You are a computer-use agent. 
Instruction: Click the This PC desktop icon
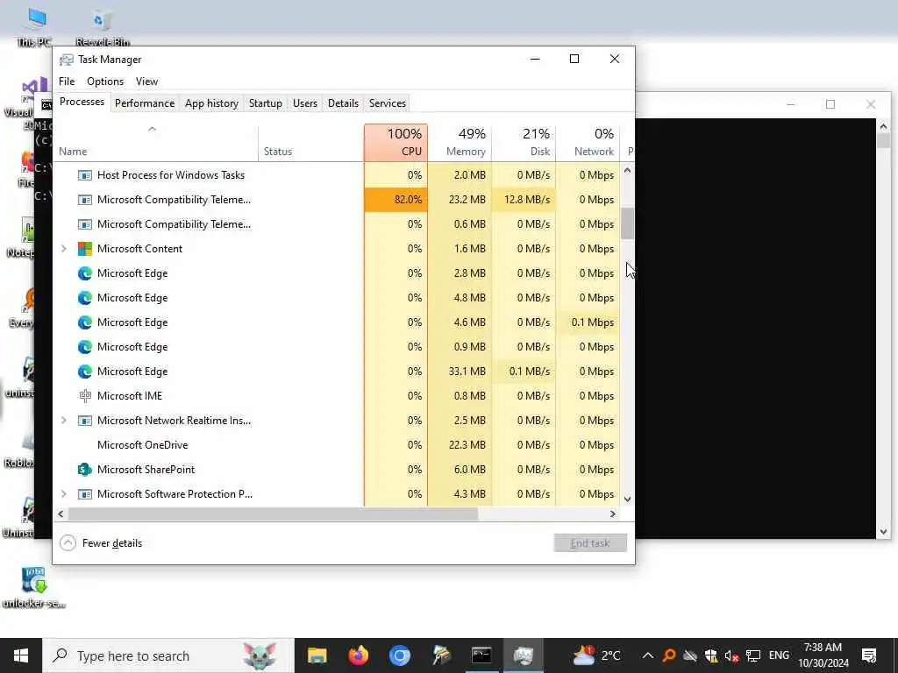pyautogui.click(x=34, y=27)
